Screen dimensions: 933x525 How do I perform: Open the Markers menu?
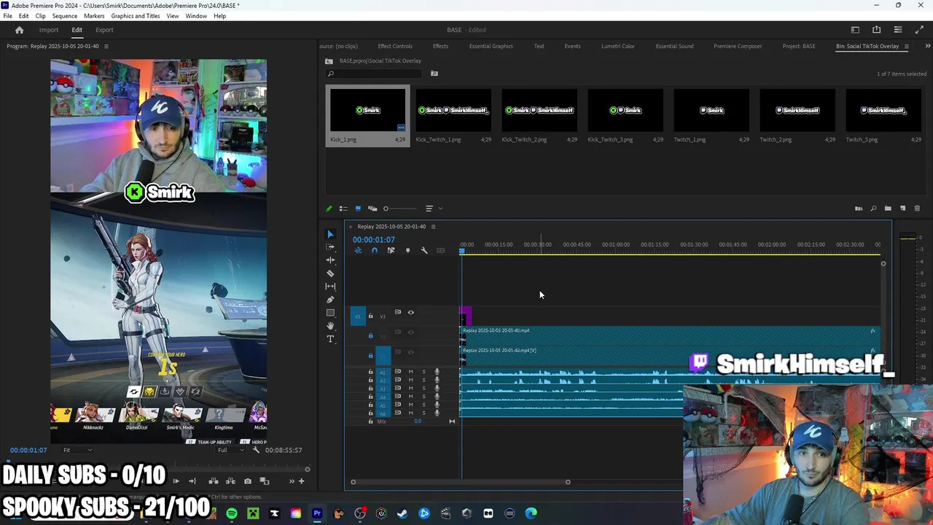point(94,16)
